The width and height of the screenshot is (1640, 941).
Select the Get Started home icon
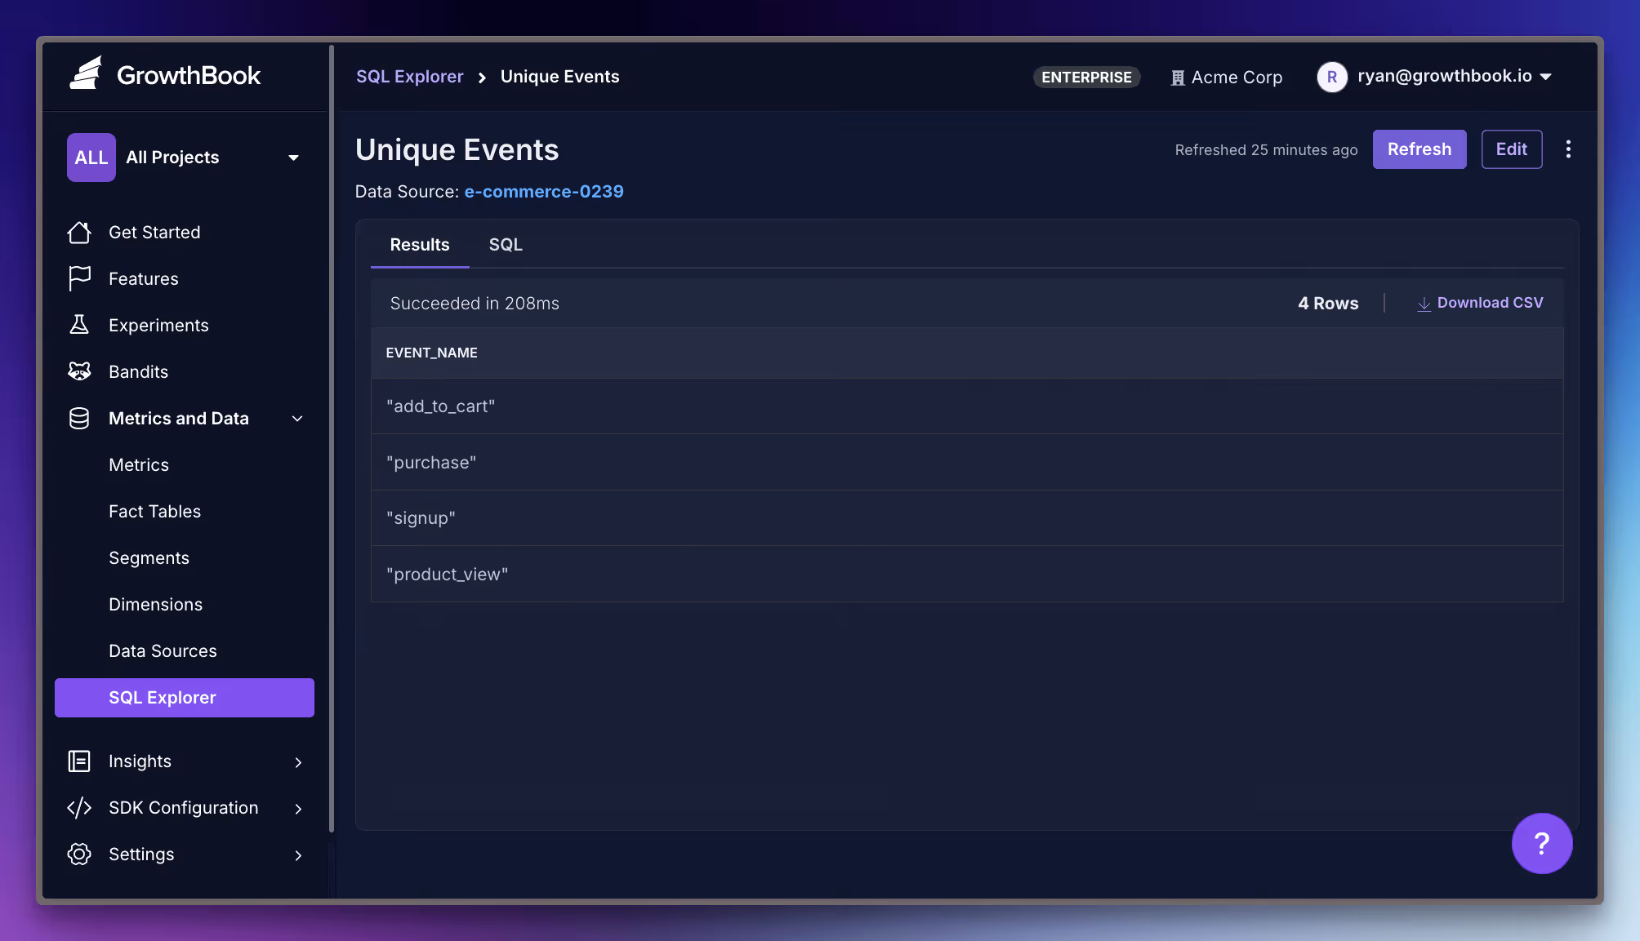pos(80,232)
